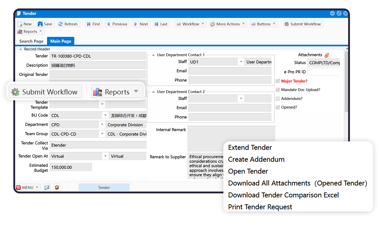This screenshot has width=379, height=226.
Task: Click the enlarged Submit Workflow button
Action: [45, 92]
